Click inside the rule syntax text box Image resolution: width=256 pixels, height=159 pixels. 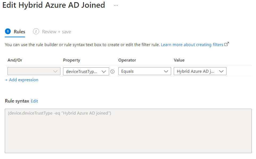click(x=128, y=131)
